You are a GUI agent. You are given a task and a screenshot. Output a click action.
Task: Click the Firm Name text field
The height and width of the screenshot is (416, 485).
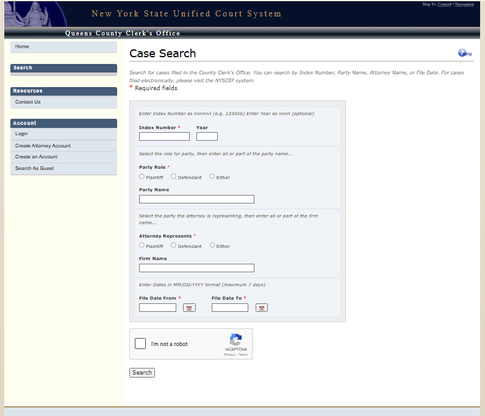(x=196, y=268)
